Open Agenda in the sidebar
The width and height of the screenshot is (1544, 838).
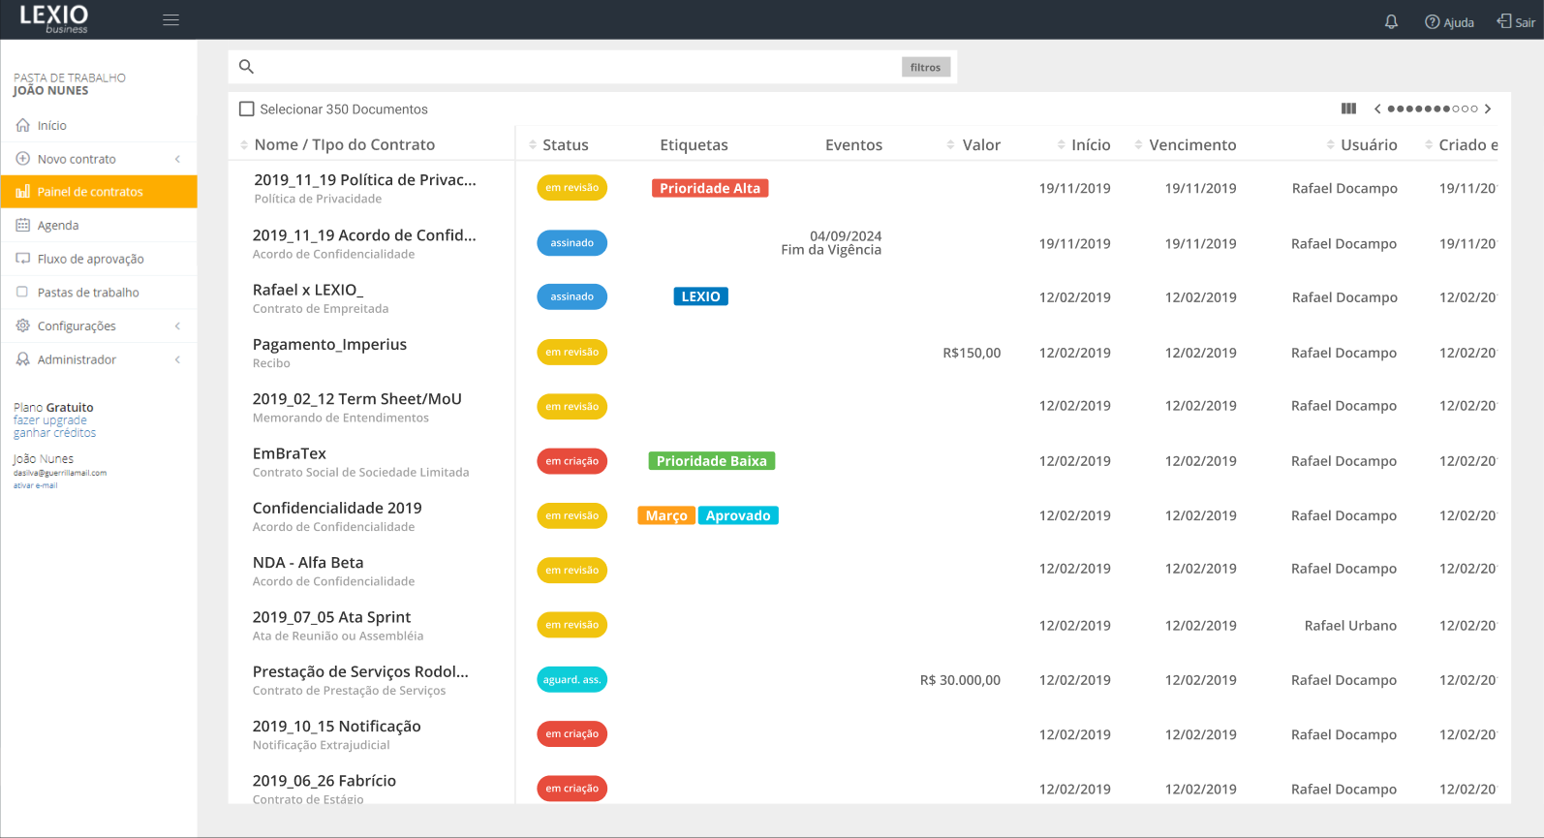pos(58,226)
